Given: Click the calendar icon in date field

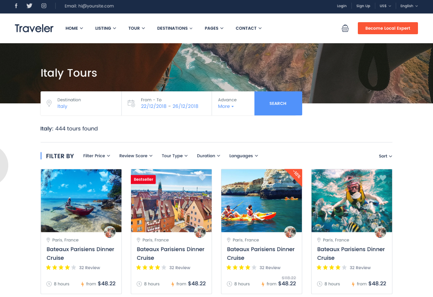Looking at the screenshot, I should [131, 103].
